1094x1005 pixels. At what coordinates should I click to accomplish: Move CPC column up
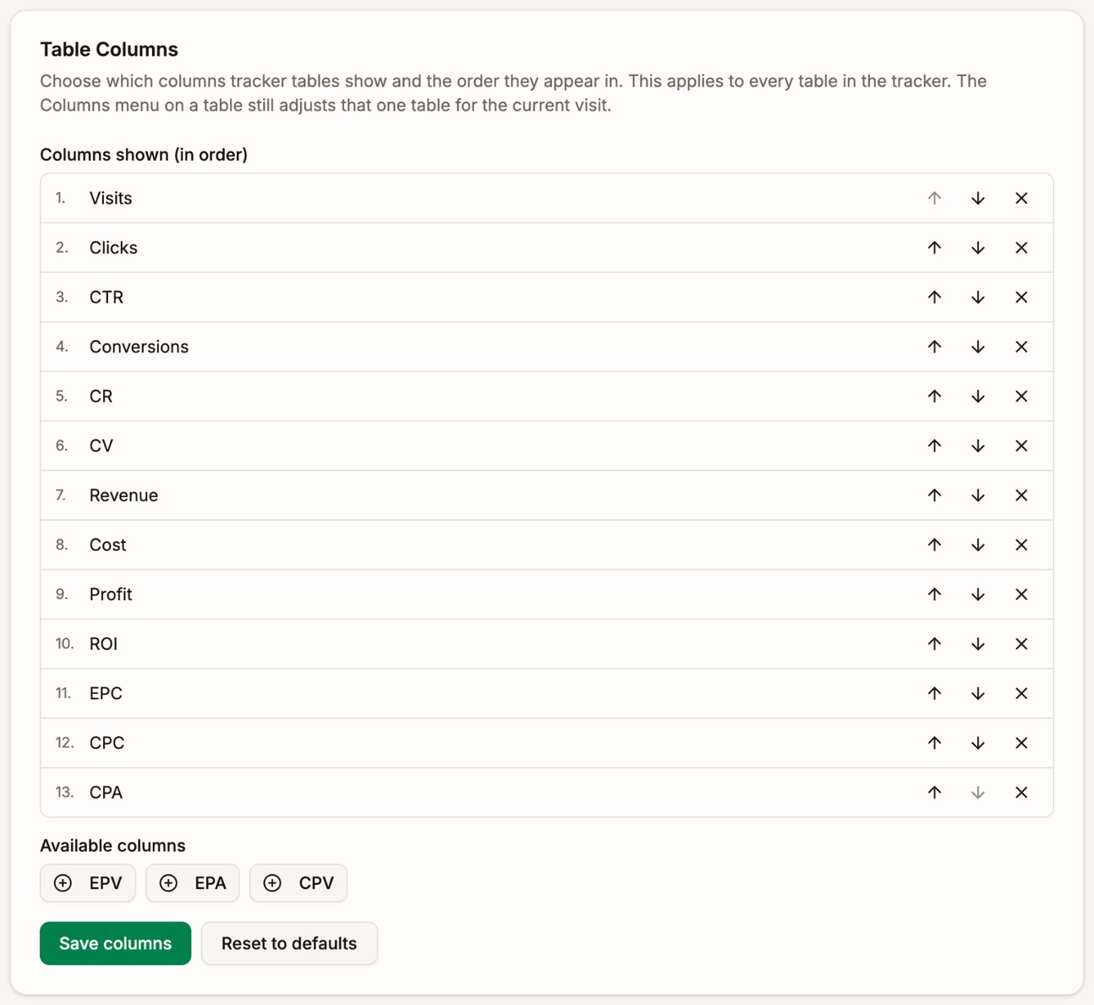tap(934, 743)
